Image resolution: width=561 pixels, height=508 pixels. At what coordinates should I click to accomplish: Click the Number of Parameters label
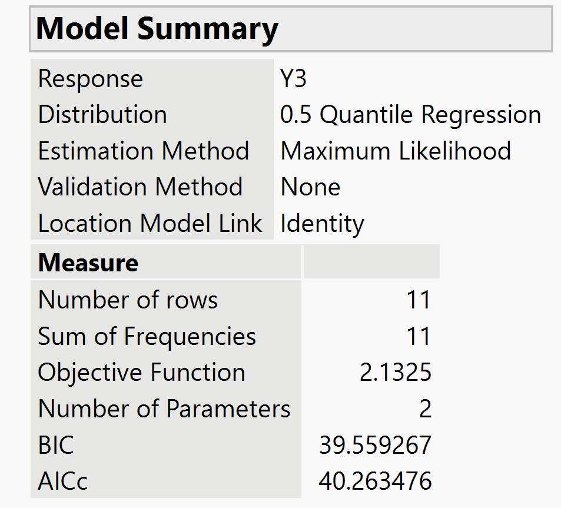click(x=164, y=409)
